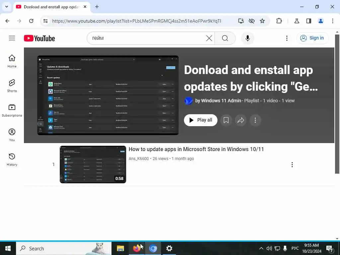
Task: Run search with magnifier button
Action: click(x=225, y=38)
